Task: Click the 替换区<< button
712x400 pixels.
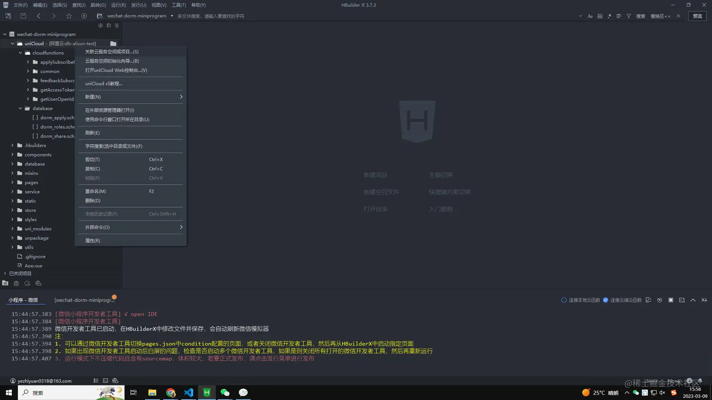Action: [661, 16]
